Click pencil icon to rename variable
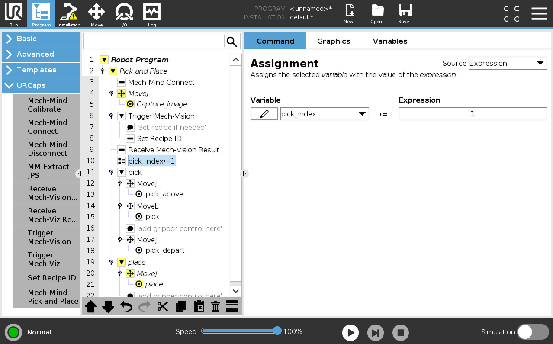The width and height of the screenshot is (553, 344). [264, 114]
